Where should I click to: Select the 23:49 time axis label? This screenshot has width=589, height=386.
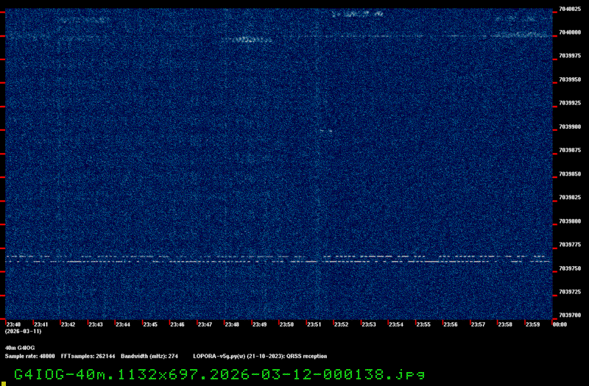click(x=260, y=324)
